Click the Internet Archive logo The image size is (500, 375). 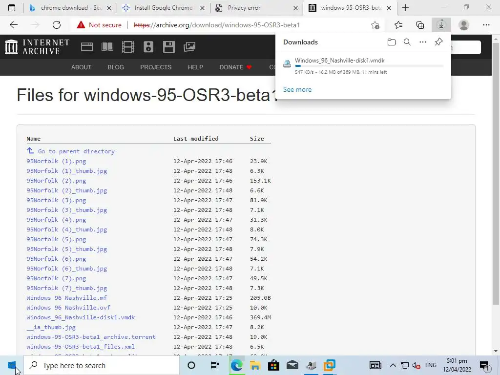tap(37, 47)
